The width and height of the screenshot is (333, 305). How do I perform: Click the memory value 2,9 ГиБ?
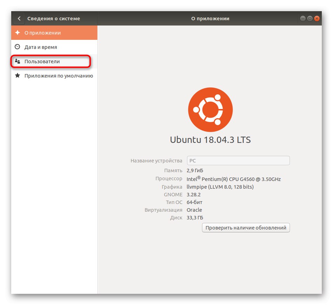click(x=195, y=170)
